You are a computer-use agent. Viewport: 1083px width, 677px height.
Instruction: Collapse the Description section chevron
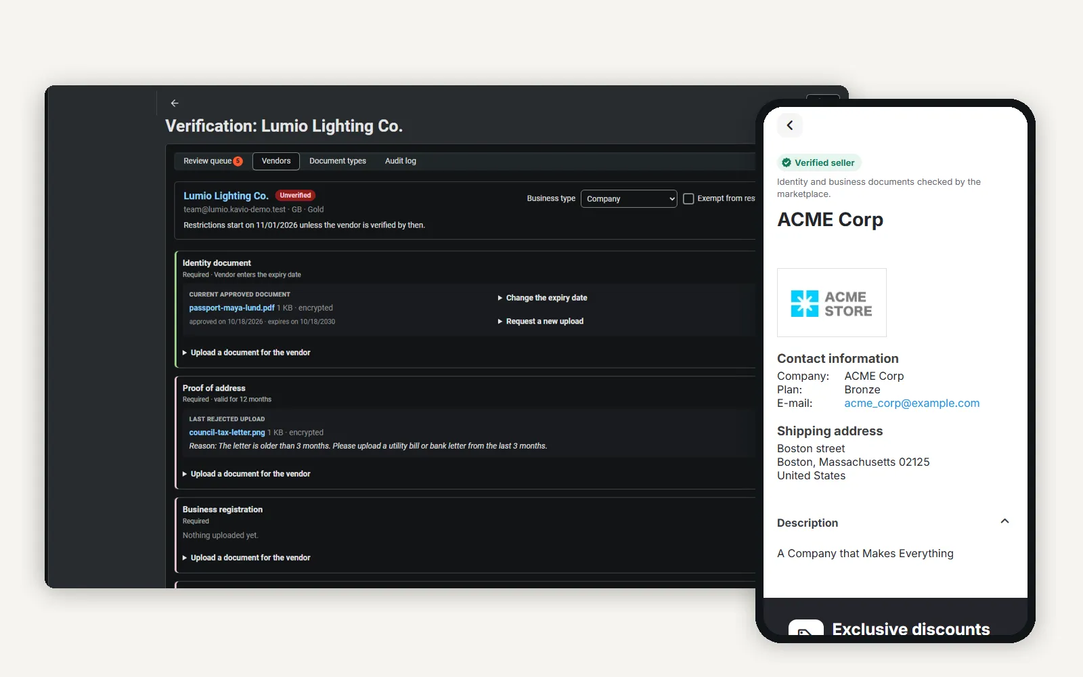pyautogui.click(x=1004, y=521)
